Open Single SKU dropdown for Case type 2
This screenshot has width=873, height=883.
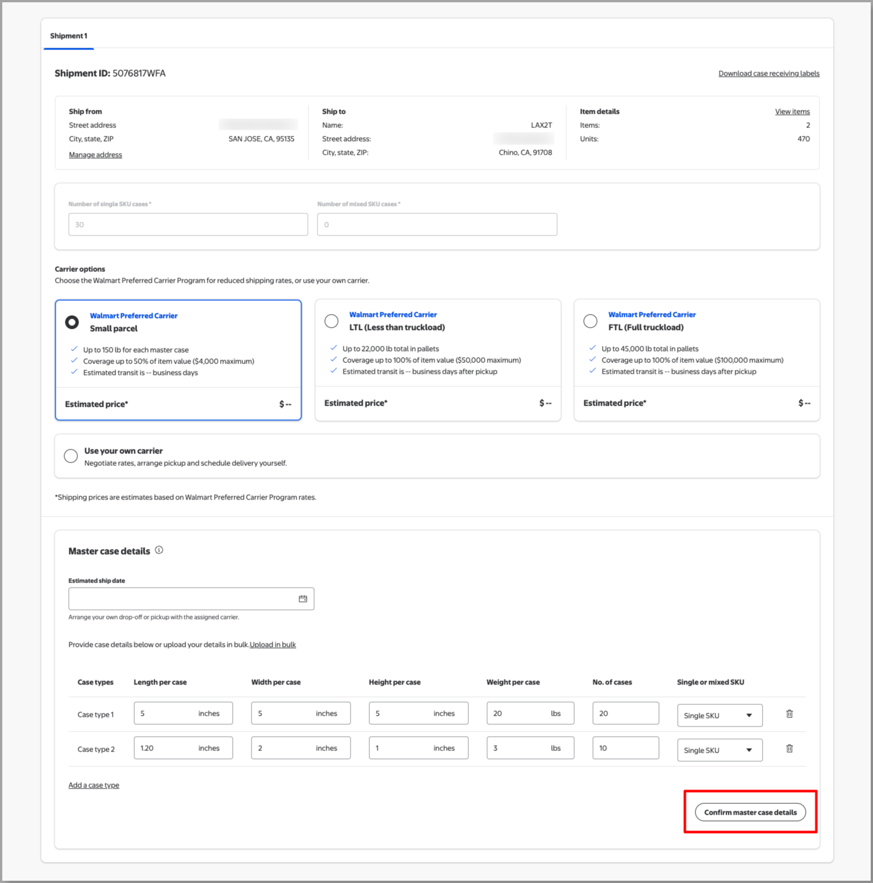(x=719, y=750)
